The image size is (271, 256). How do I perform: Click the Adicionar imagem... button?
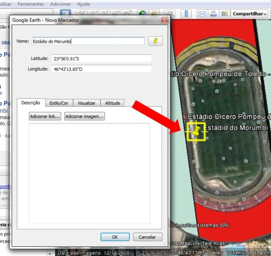(x=84, y=116)
